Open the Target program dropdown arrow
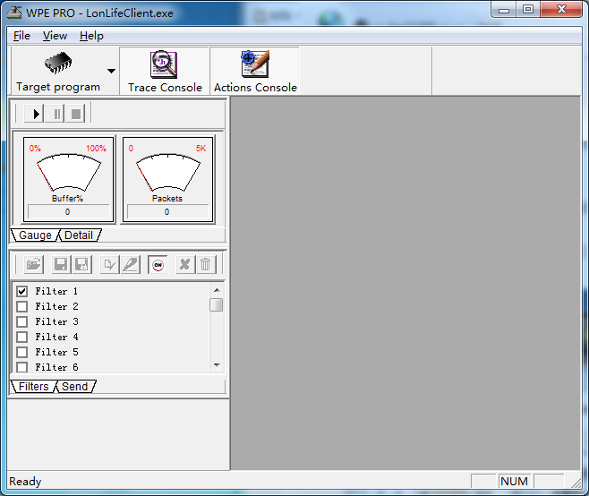The width and height of the screenshot is (589, 496). [x=111, y=71]
